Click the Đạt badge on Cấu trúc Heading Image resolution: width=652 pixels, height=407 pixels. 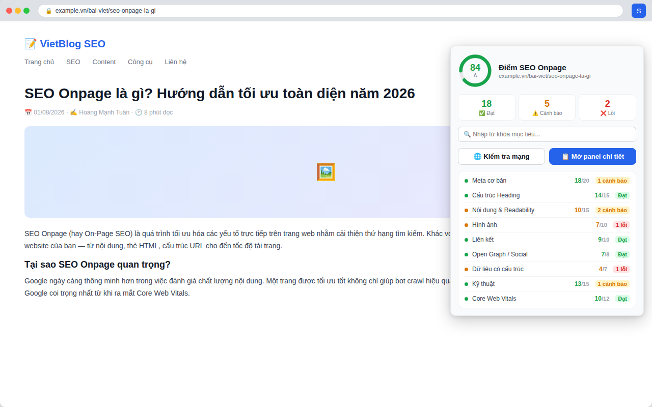(622, 195)
